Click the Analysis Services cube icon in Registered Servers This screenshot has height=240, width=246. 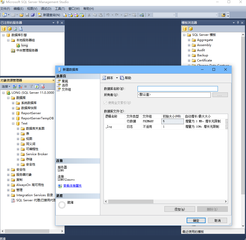(x=9, y=29)
